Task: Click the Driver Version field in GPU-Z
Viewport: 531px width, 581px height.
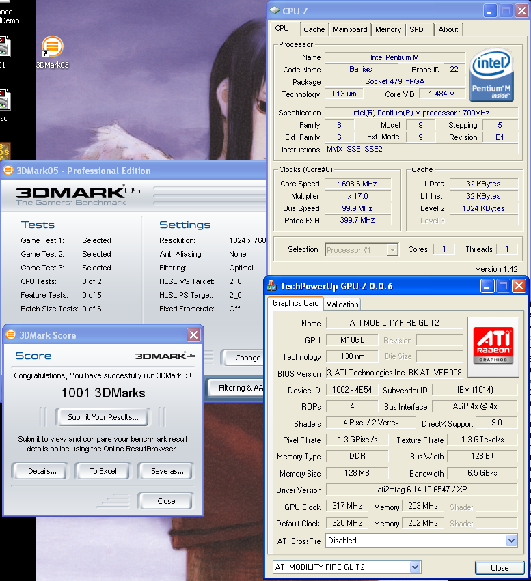Action: click(x=422, y=489)
